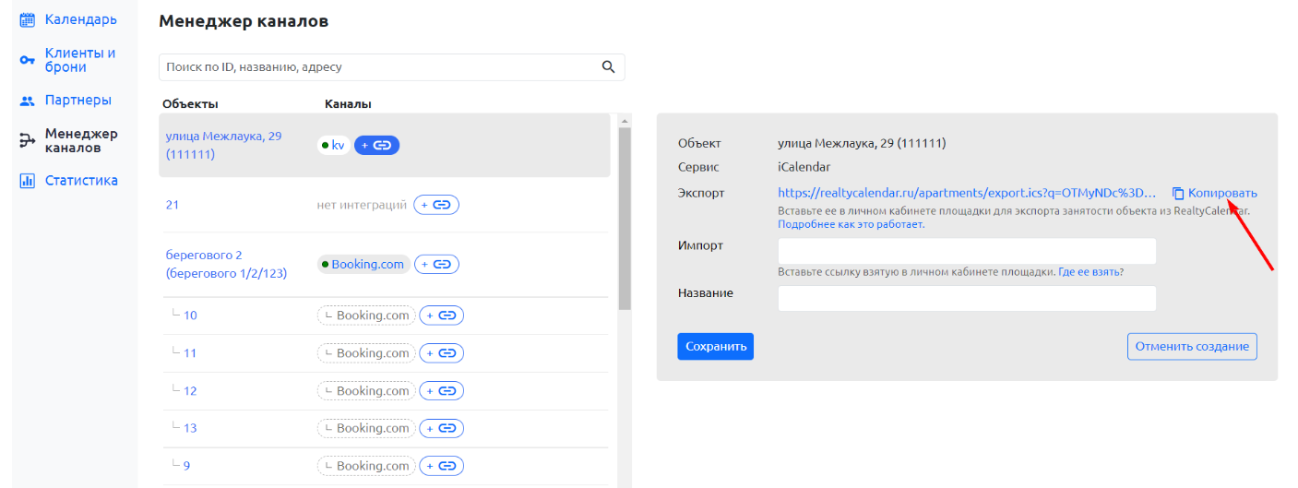Click the object search field
The width and height of the screenshot is (1298, 488).
click(392, 67)
